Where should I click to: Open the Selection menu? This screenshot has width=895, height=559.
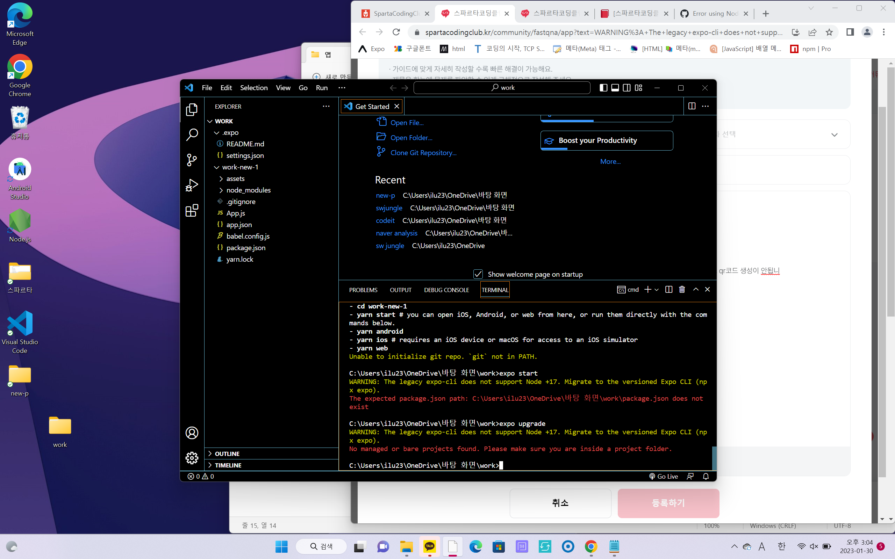coord(254,88)
